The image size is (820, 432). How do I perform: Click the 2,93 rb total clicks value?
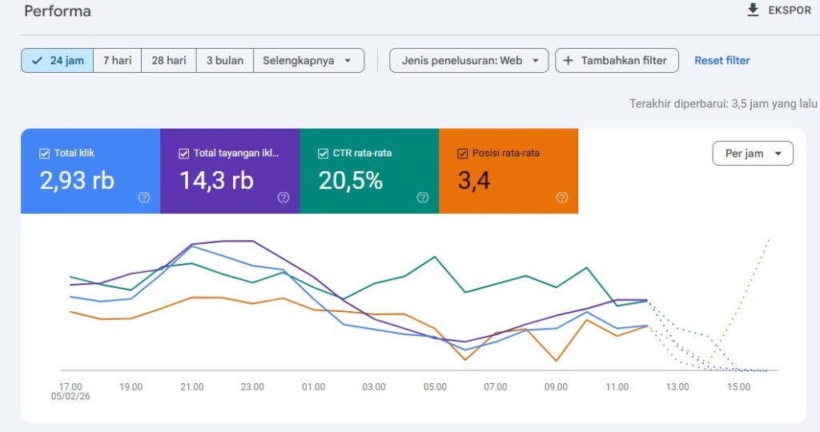coord(77,181)
